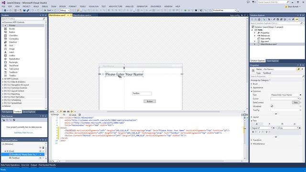Click the Solution Explorer Properties wrench icon
Viewport: 306px width, 172px height.
click(293, 19)
